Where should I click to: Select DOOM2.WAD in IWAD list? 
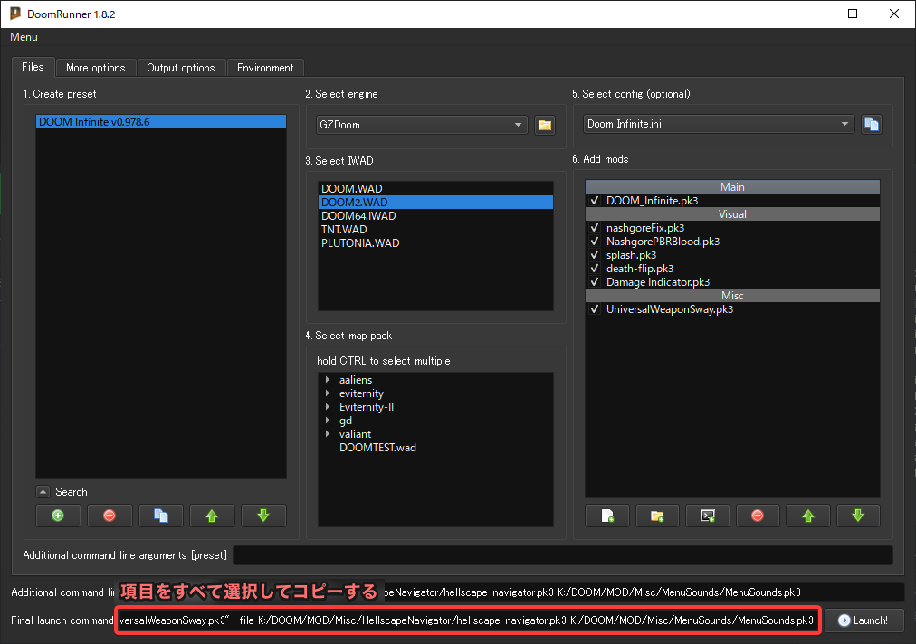[x=435, y=202]
